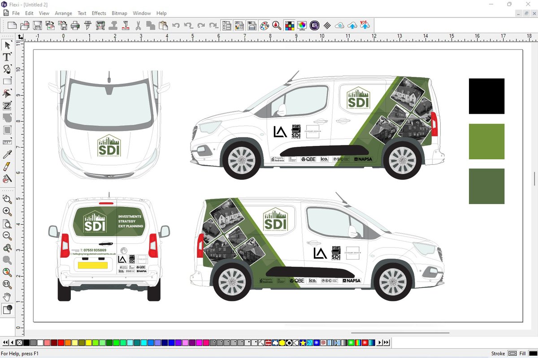
Task: Click the New document icon
Action: (x=12, y=26)
